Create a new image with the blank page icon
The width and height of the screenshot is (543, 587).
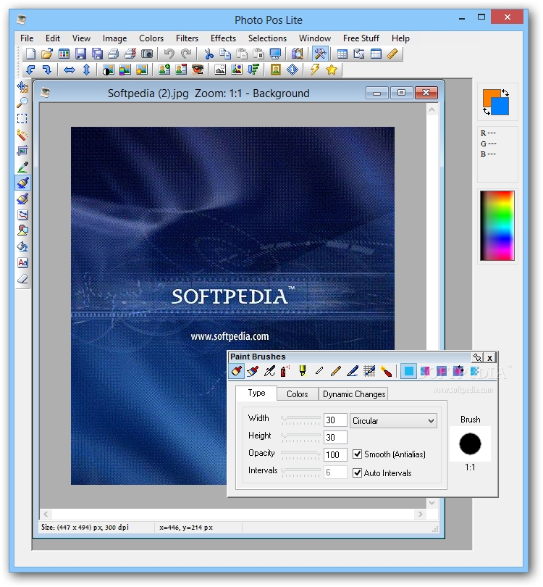click(30, 54)
